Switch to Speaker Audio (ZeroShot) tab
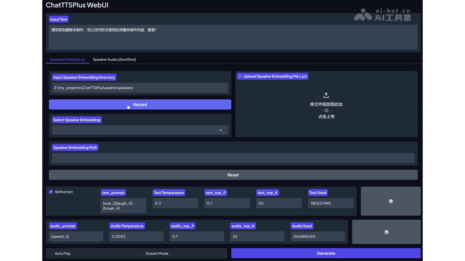Screen dimensions: 465x261 114,60
